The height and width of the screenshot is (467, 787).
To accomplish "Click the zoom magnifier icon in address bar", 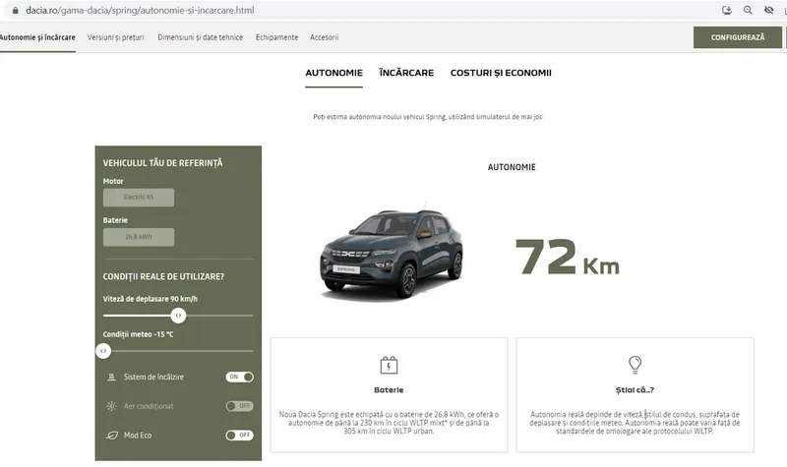I will click(748, 11).
